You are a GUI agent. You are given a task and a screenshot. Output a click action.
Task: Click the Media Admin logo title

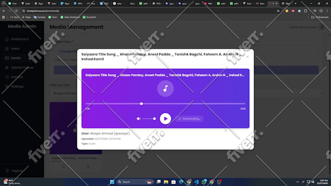22,26
